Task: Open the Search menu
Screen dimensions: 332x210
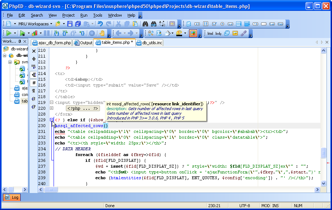Action: (37, 15)
